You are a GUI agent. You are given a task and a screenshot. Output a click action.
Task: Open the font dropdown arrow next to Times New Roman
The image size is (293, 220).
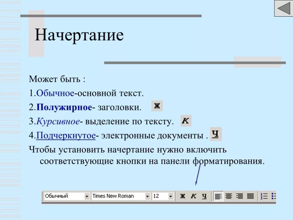click(147, 196)
